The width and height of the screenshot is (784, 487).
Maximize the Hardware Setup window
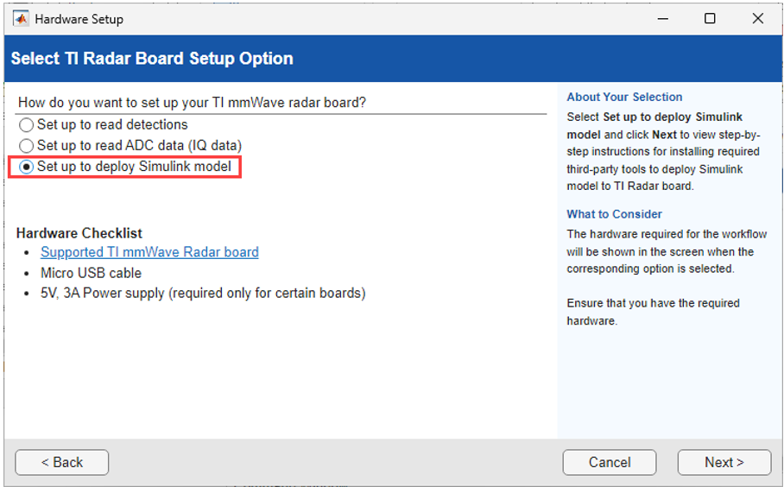710,18
